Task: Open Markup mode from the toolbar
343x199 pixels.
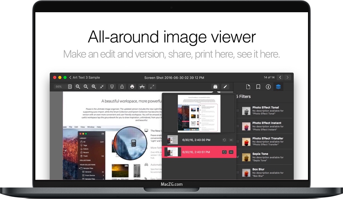Action: click(x=112, y=87)
